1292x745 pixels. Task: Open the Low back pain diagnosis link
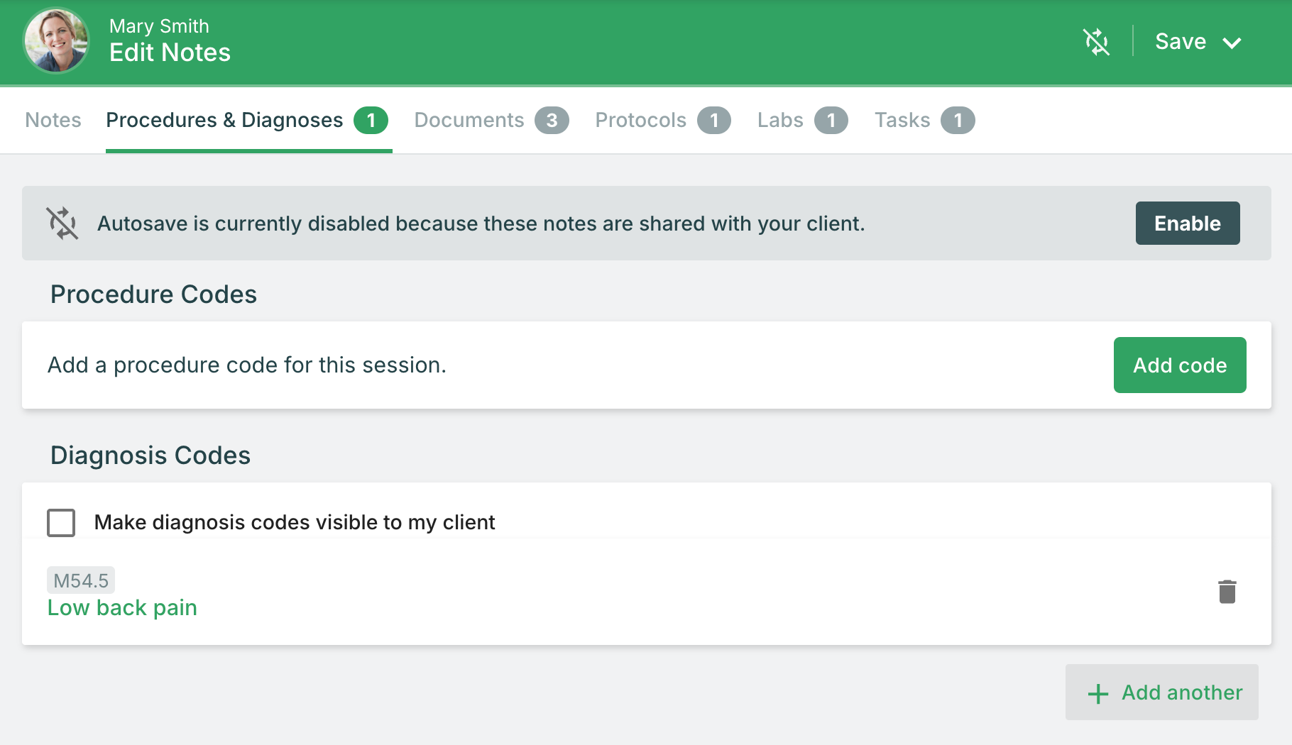coord(122,608)
